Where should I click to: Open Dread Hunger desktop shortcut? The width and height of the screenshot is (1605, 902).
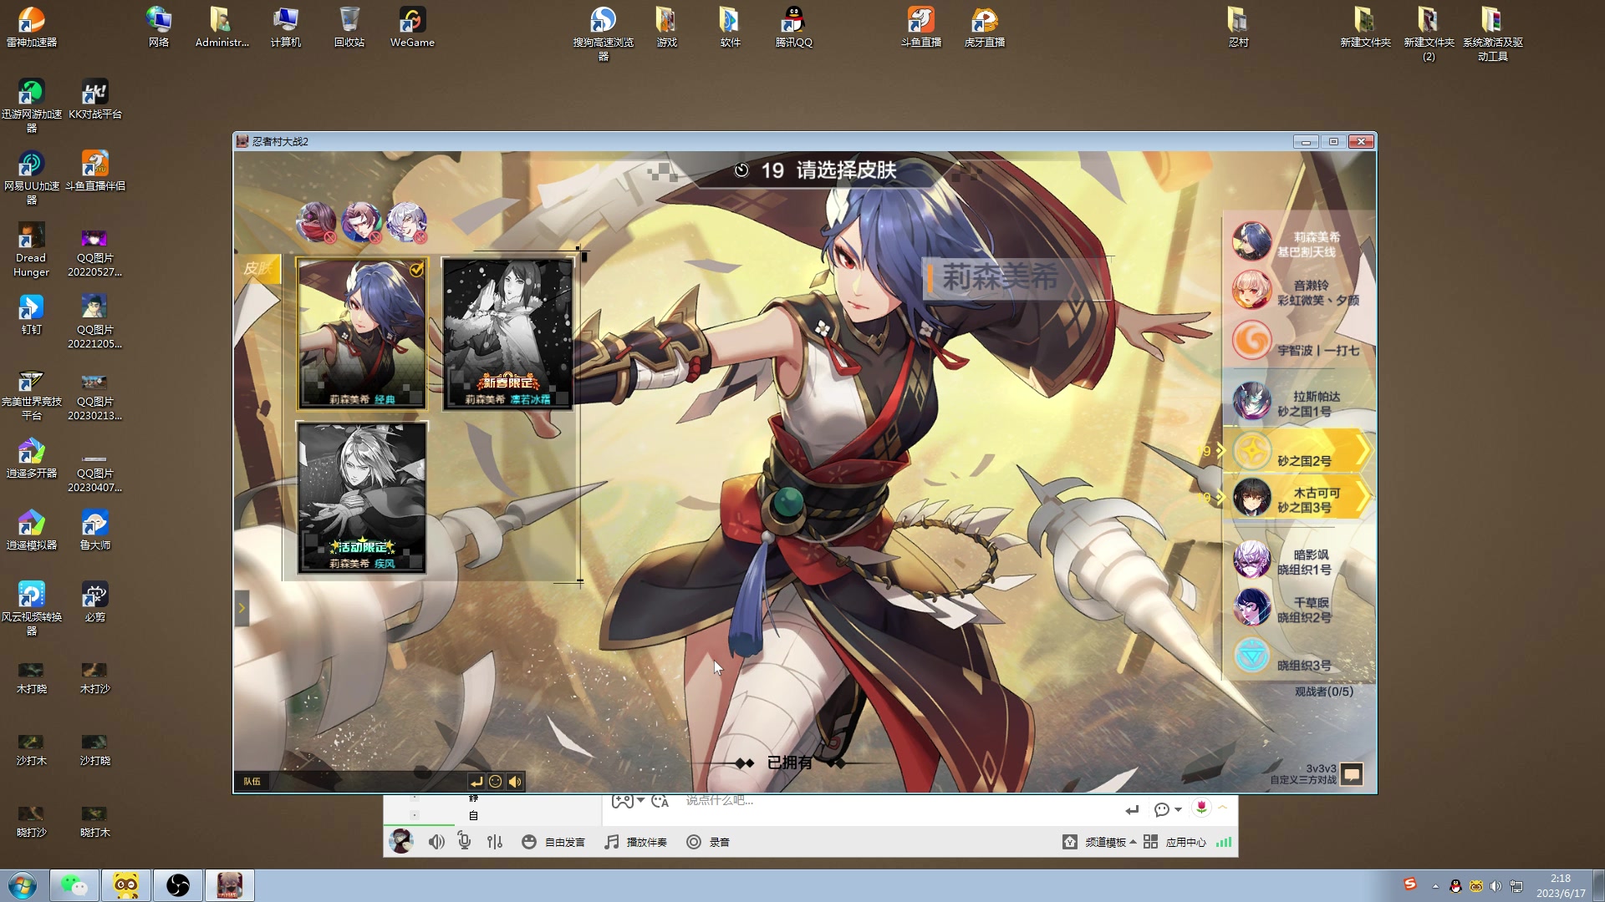coord(31,250)
